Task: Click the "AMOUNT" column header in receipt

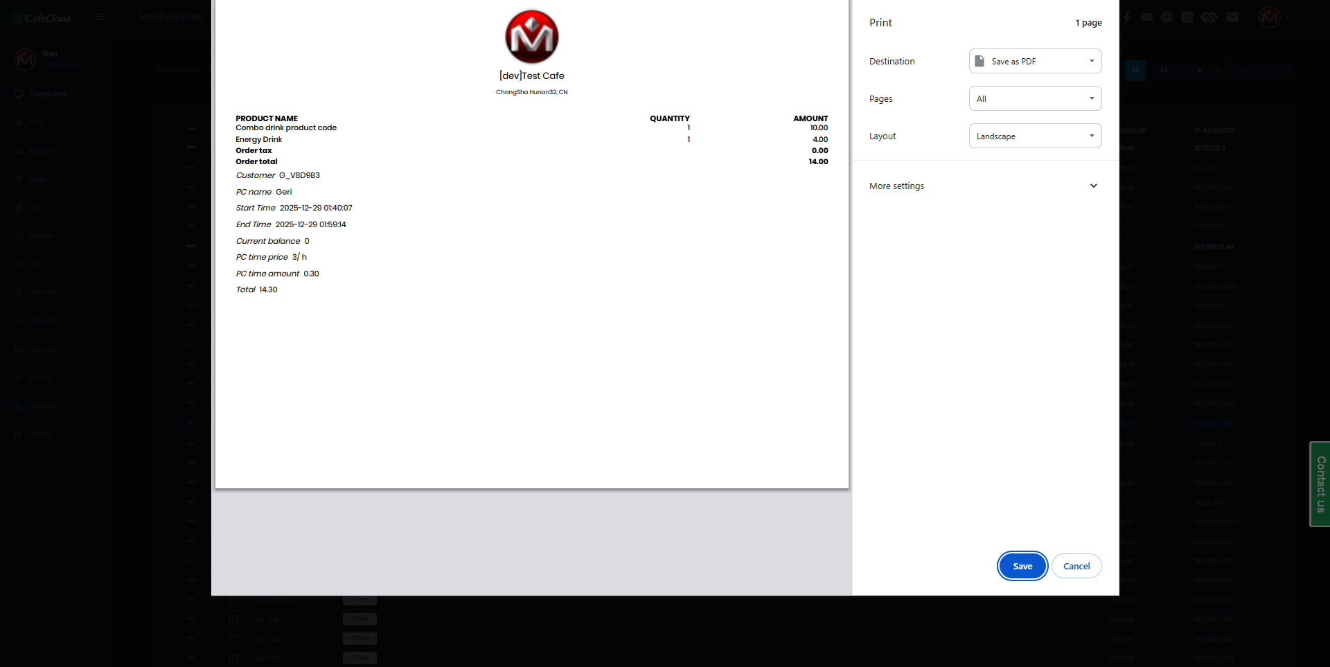Action: (810, 118)
